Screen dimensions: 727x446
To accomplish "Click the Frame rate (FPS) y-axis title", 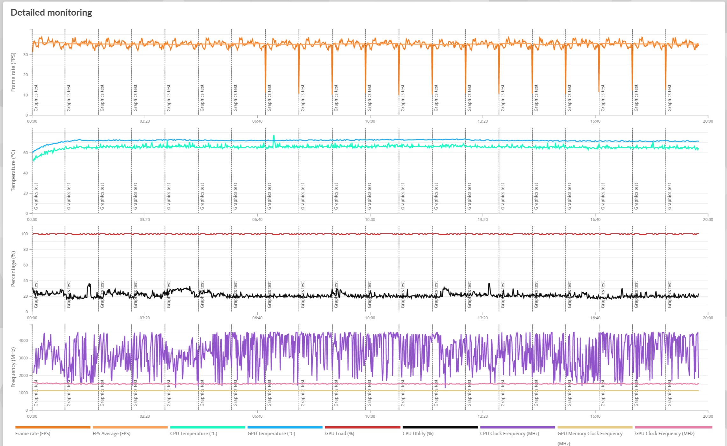I will 13,72.
